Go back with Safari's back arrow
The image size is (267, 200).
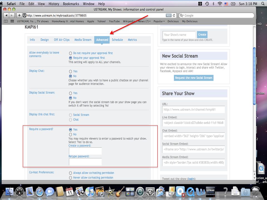tap(6, 16)
